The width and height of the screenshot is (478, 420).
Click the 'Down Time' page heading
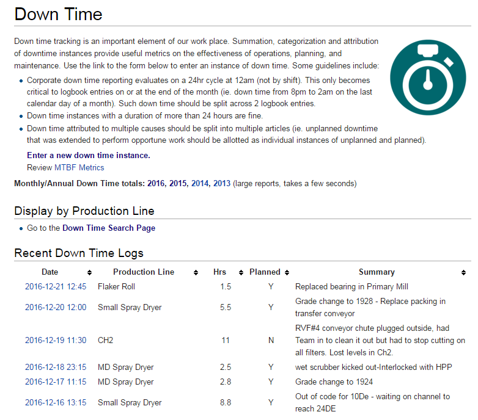(x=58, y=14)
